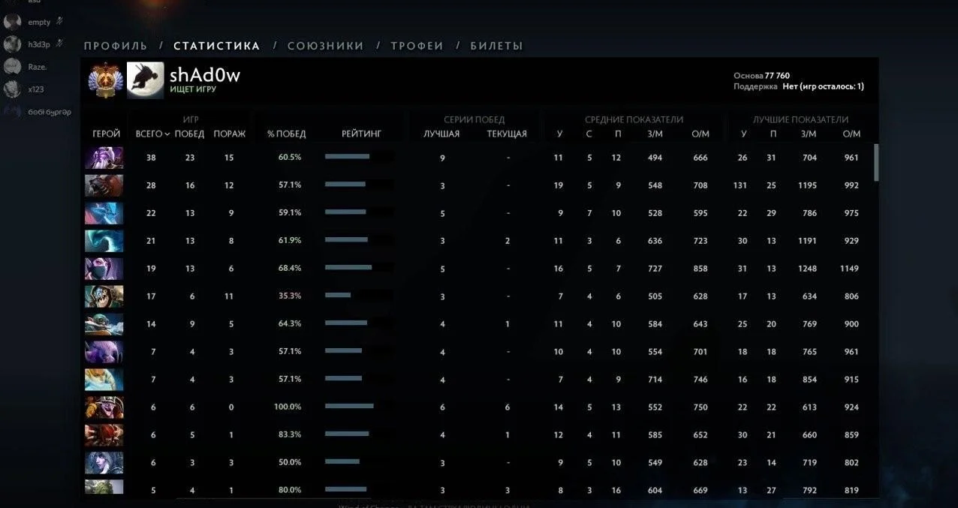Click 'Основа 77 760' text
Viewport: 958px width, 508px height.
[x=761, y=76]
